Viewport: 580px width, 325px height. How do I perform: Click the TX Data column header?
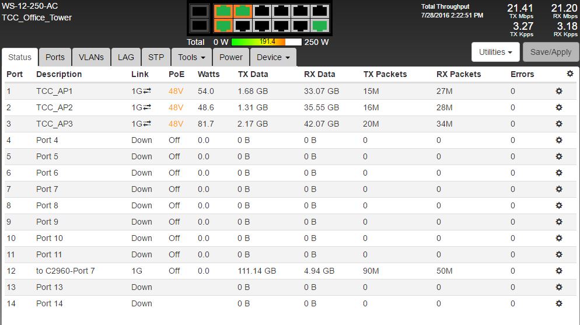(x=253, y=74)
